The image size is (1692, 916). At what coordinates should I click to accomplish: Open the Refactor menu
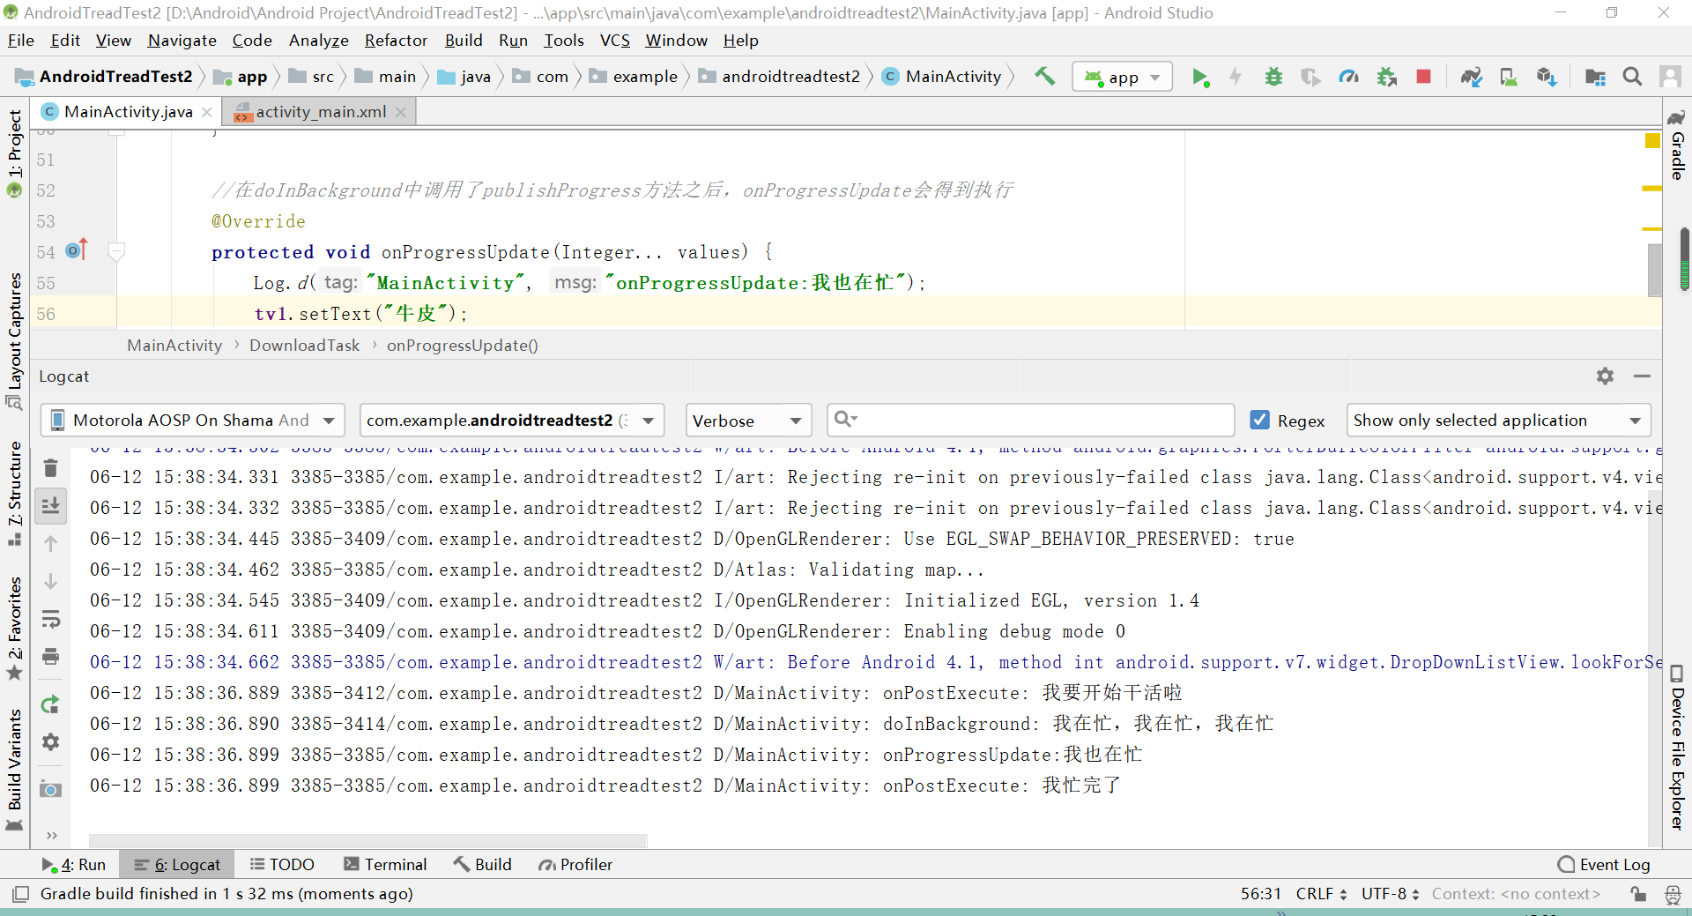tap(396, 41)
